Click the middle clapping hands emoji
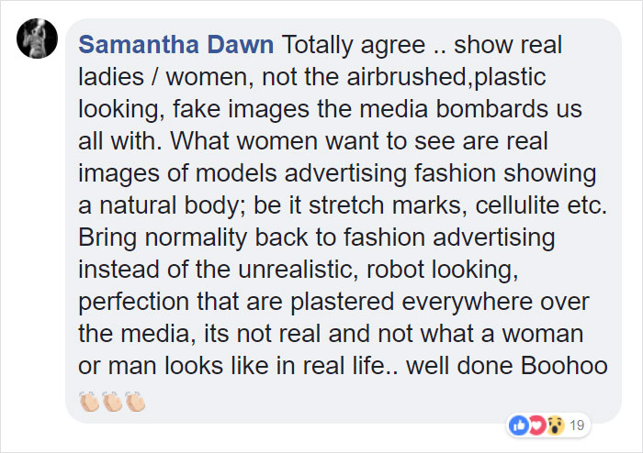This screenshot has width=643, height=453. click(x=112, y=401)
